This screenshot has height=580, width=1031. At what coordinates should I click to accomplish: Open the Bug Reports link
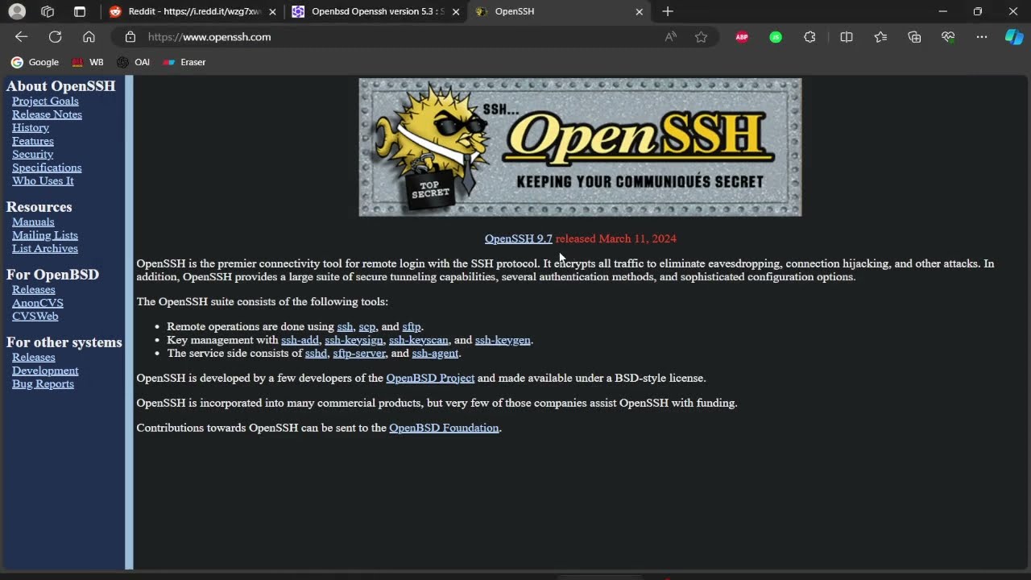pyautogui.click(x=43, y=383)
